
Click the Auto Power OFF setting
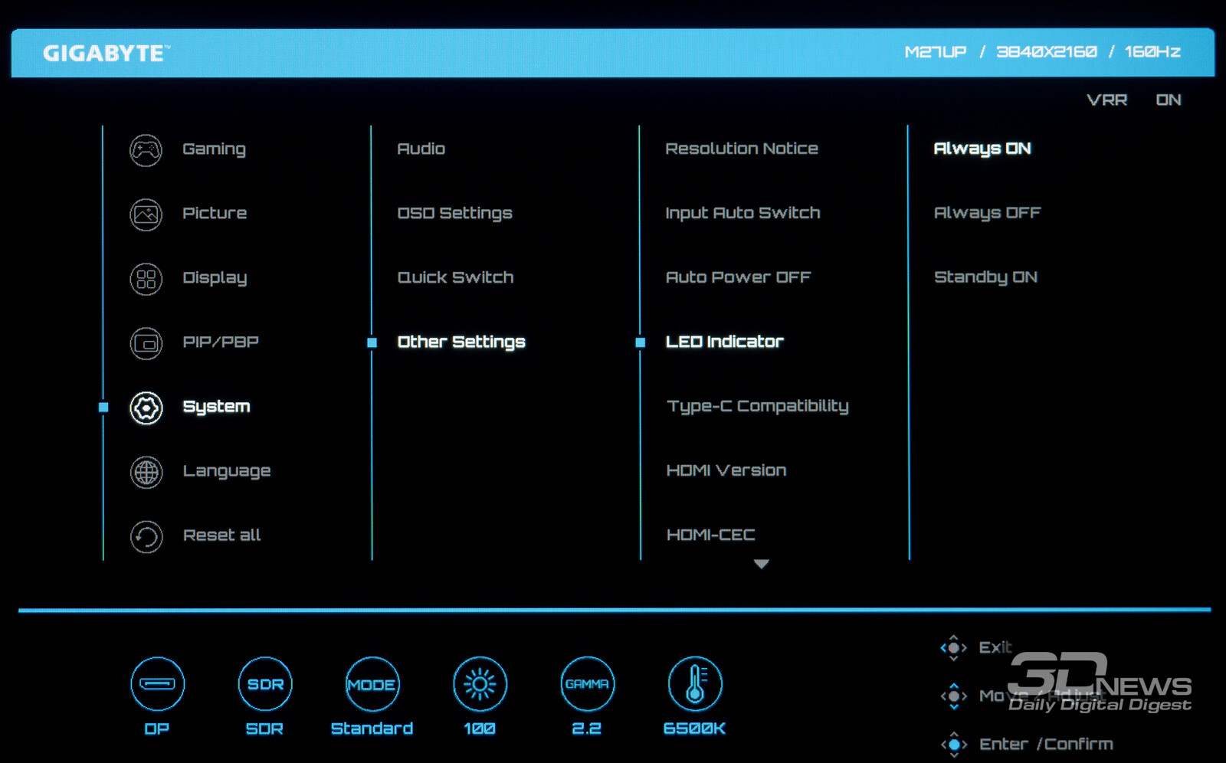[738, 277]
